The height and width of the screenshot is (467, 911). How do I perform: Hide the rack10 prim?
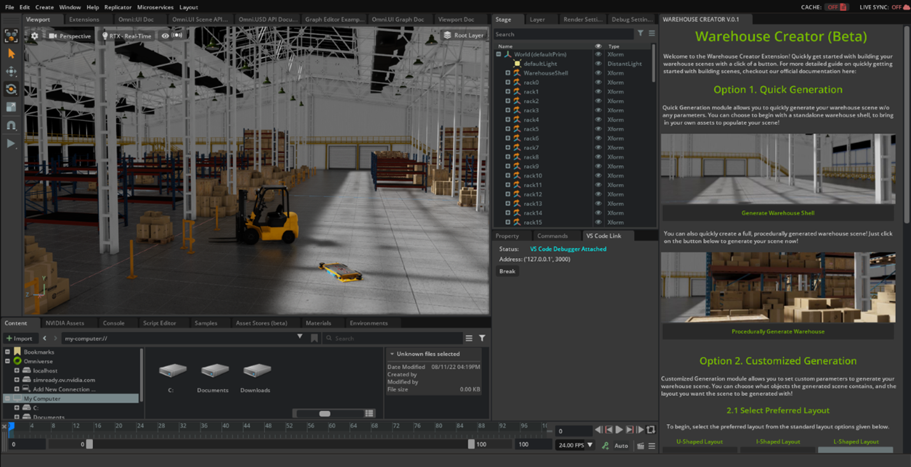click(x=598, y=176)
